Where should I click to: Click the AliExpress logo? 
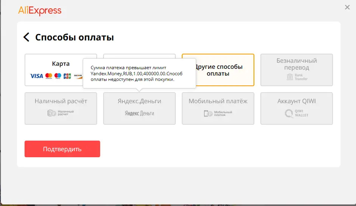(40, 11)
